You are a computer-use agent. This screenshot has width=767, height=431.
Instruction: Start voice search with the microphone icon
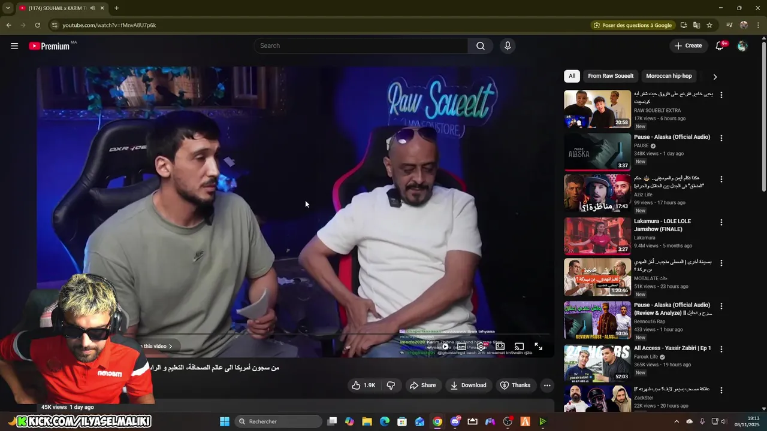(508, 46)
